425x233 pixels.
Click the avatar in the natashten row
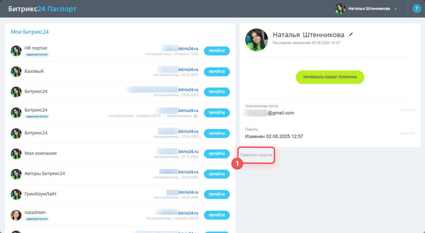point(16,215)
